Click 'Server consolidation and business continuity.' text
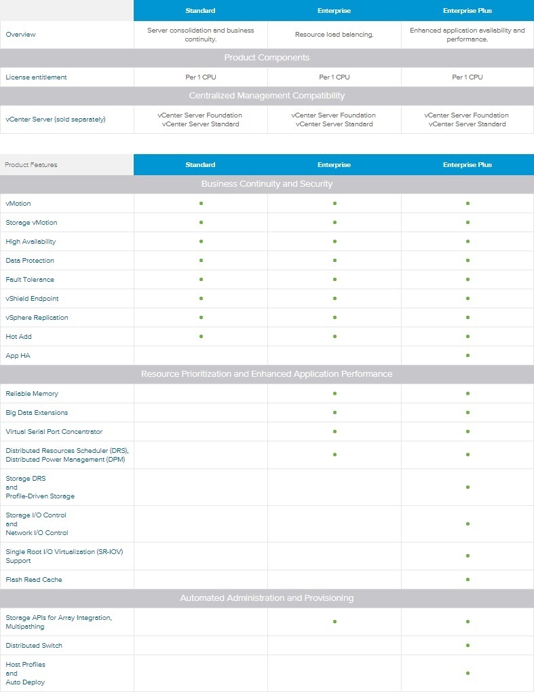The image size is (534, 698). point(201,35)
